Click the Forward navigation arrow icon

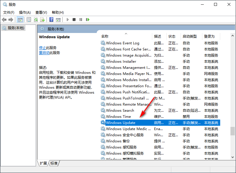pos(11,20)
